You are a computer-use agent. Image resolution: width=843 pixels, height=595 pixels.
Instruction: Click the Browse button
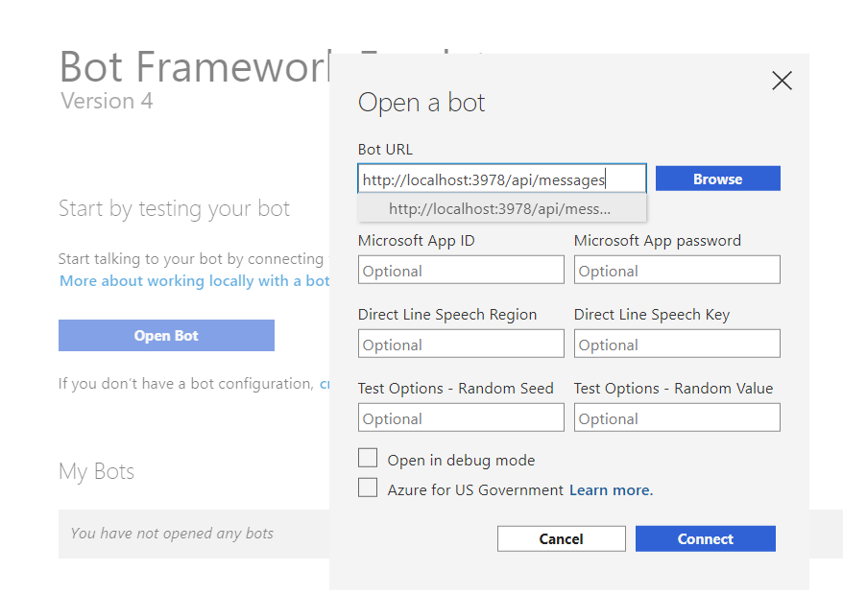(718, 178)
